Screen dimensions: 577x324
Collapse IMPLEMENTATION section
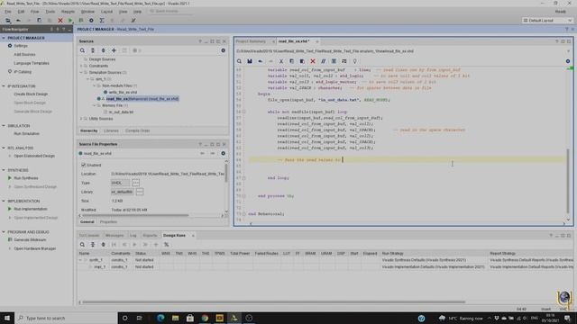[x=4, y=201]
